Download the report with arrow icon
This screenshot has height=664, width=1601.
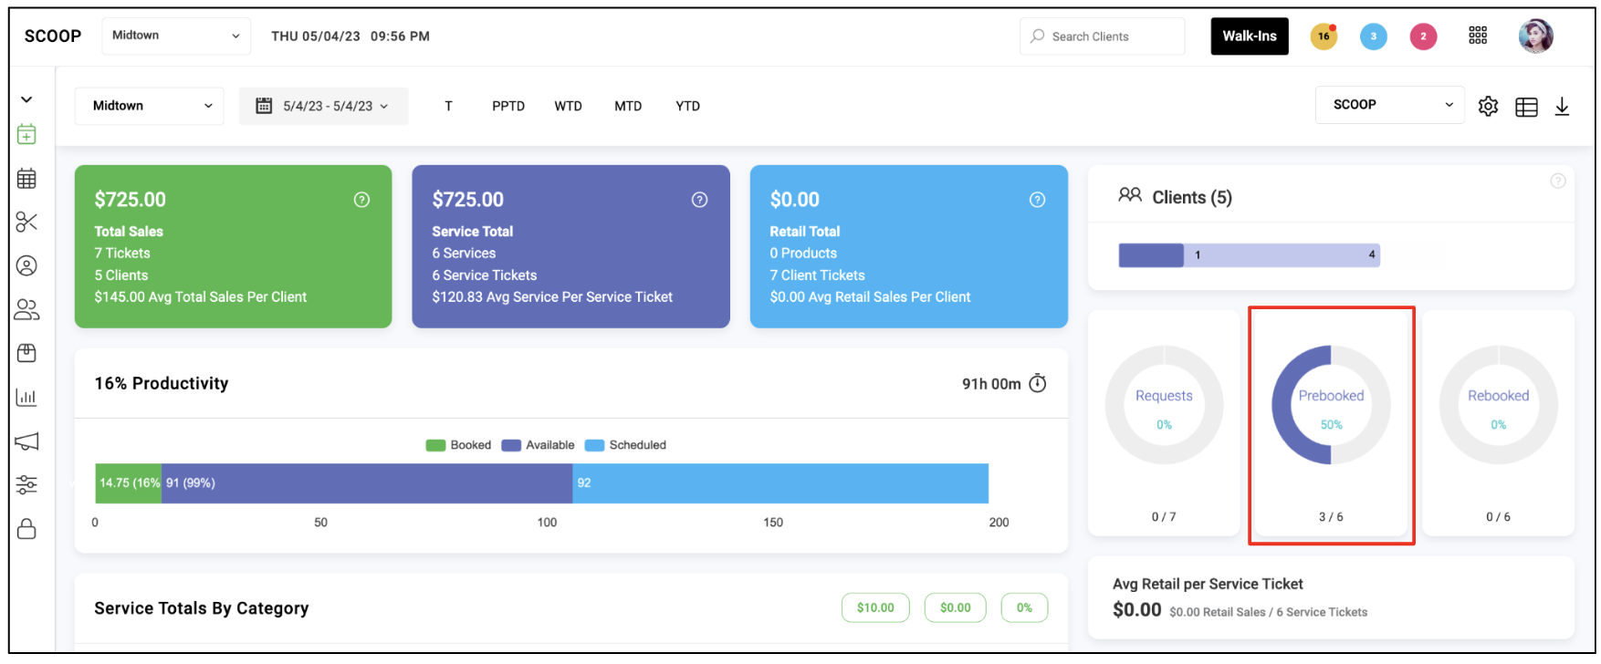1562,106
